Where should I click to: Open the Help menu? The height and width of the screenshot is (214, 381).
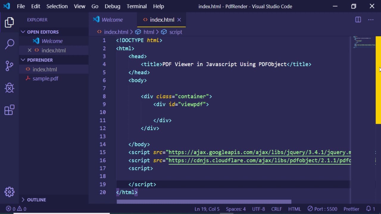pos(159,6)
